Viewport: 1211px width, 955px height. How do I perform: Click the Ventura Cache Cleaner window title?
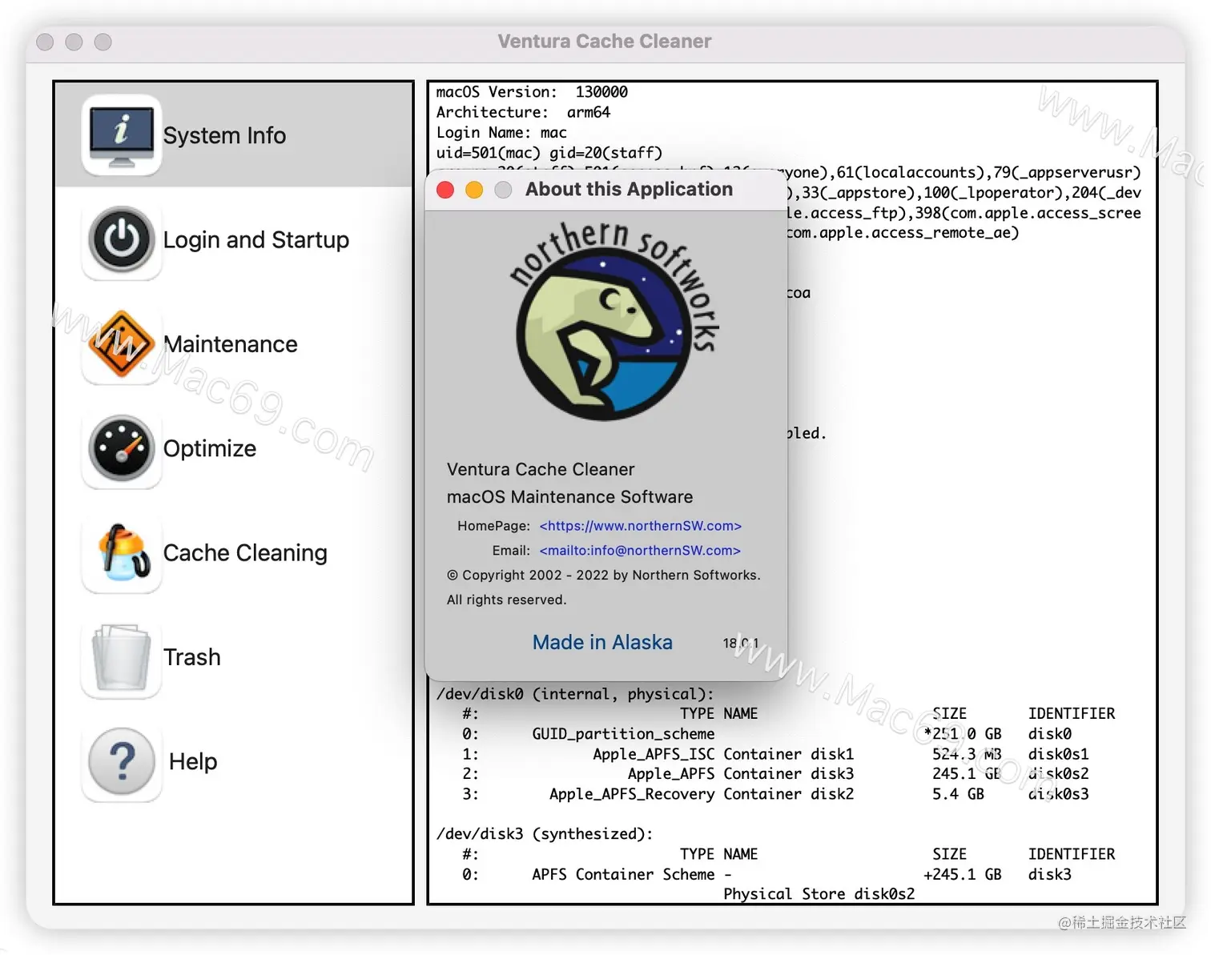605,42
